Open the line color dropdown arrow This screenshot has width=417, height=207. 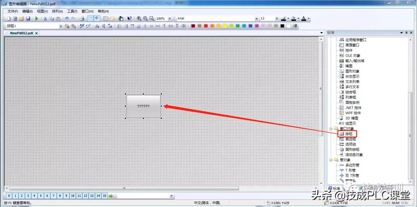pyautogui.click(x=288, y=19)
